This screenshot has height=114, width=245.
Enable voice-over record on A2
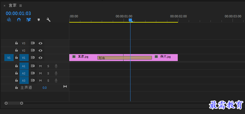point(56,73)
